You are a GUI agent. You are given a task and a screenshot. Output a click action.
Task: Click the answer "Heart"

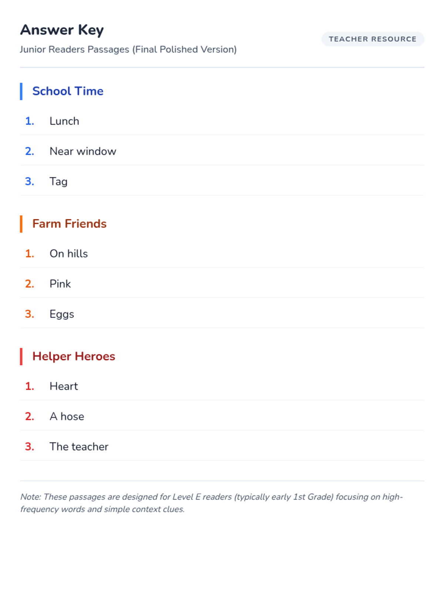coord(64,386)
